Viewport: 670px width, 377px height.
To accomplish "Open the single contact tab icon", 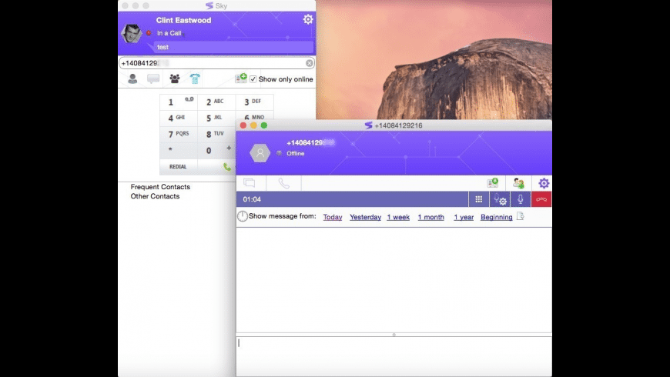I will [133, 78].
